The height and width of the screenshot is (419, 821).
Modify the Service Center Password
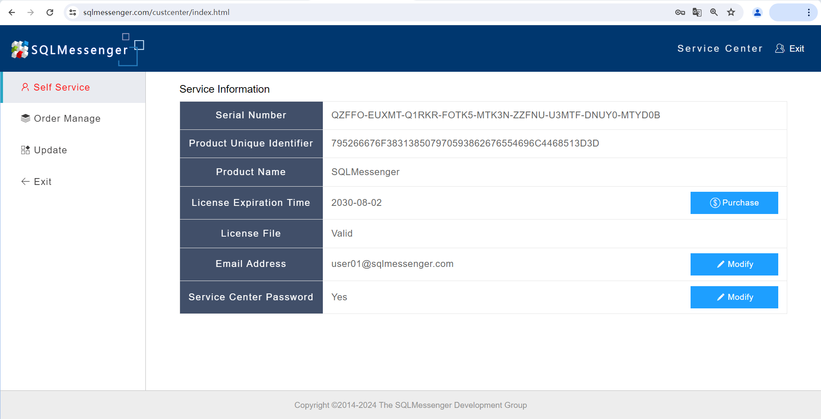tap(734, 297)
